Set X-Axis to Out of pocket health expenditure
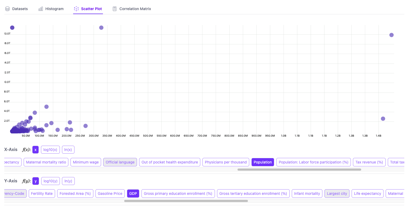The width and height of the screenshot is (412, 206). pyautogui.click(x=170, y=162)
